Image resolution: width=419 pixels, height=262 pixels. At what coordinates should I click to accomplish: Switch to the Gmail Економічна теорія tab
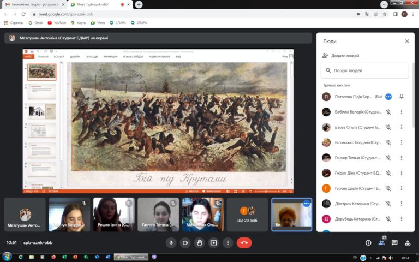coord(34,4)
